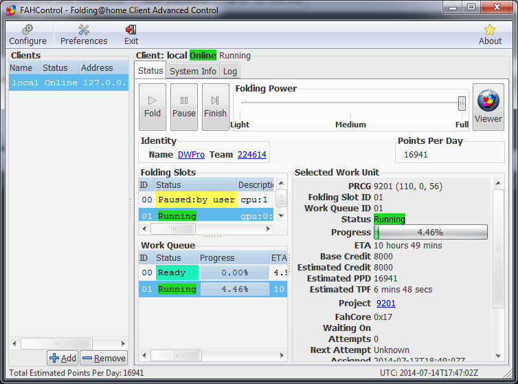Click the Light mark on Folding Power
This screenshot has width=518, height=384.
point(240,125)
